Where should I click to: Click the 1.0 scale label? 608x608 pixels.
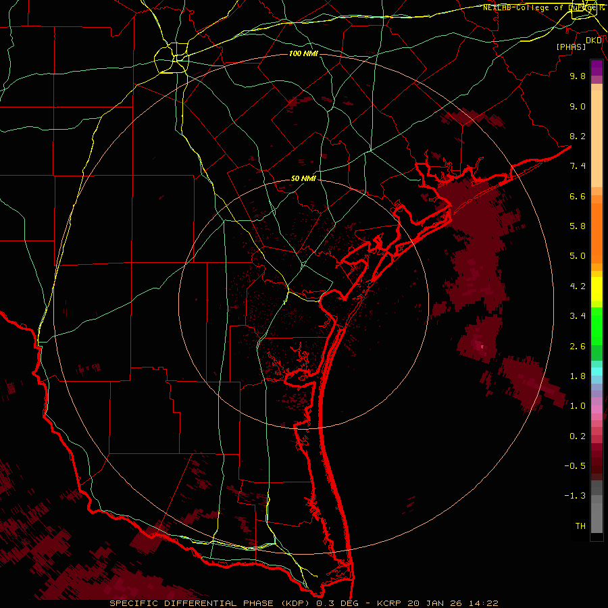pyautogui.click(x=578, y=406)
